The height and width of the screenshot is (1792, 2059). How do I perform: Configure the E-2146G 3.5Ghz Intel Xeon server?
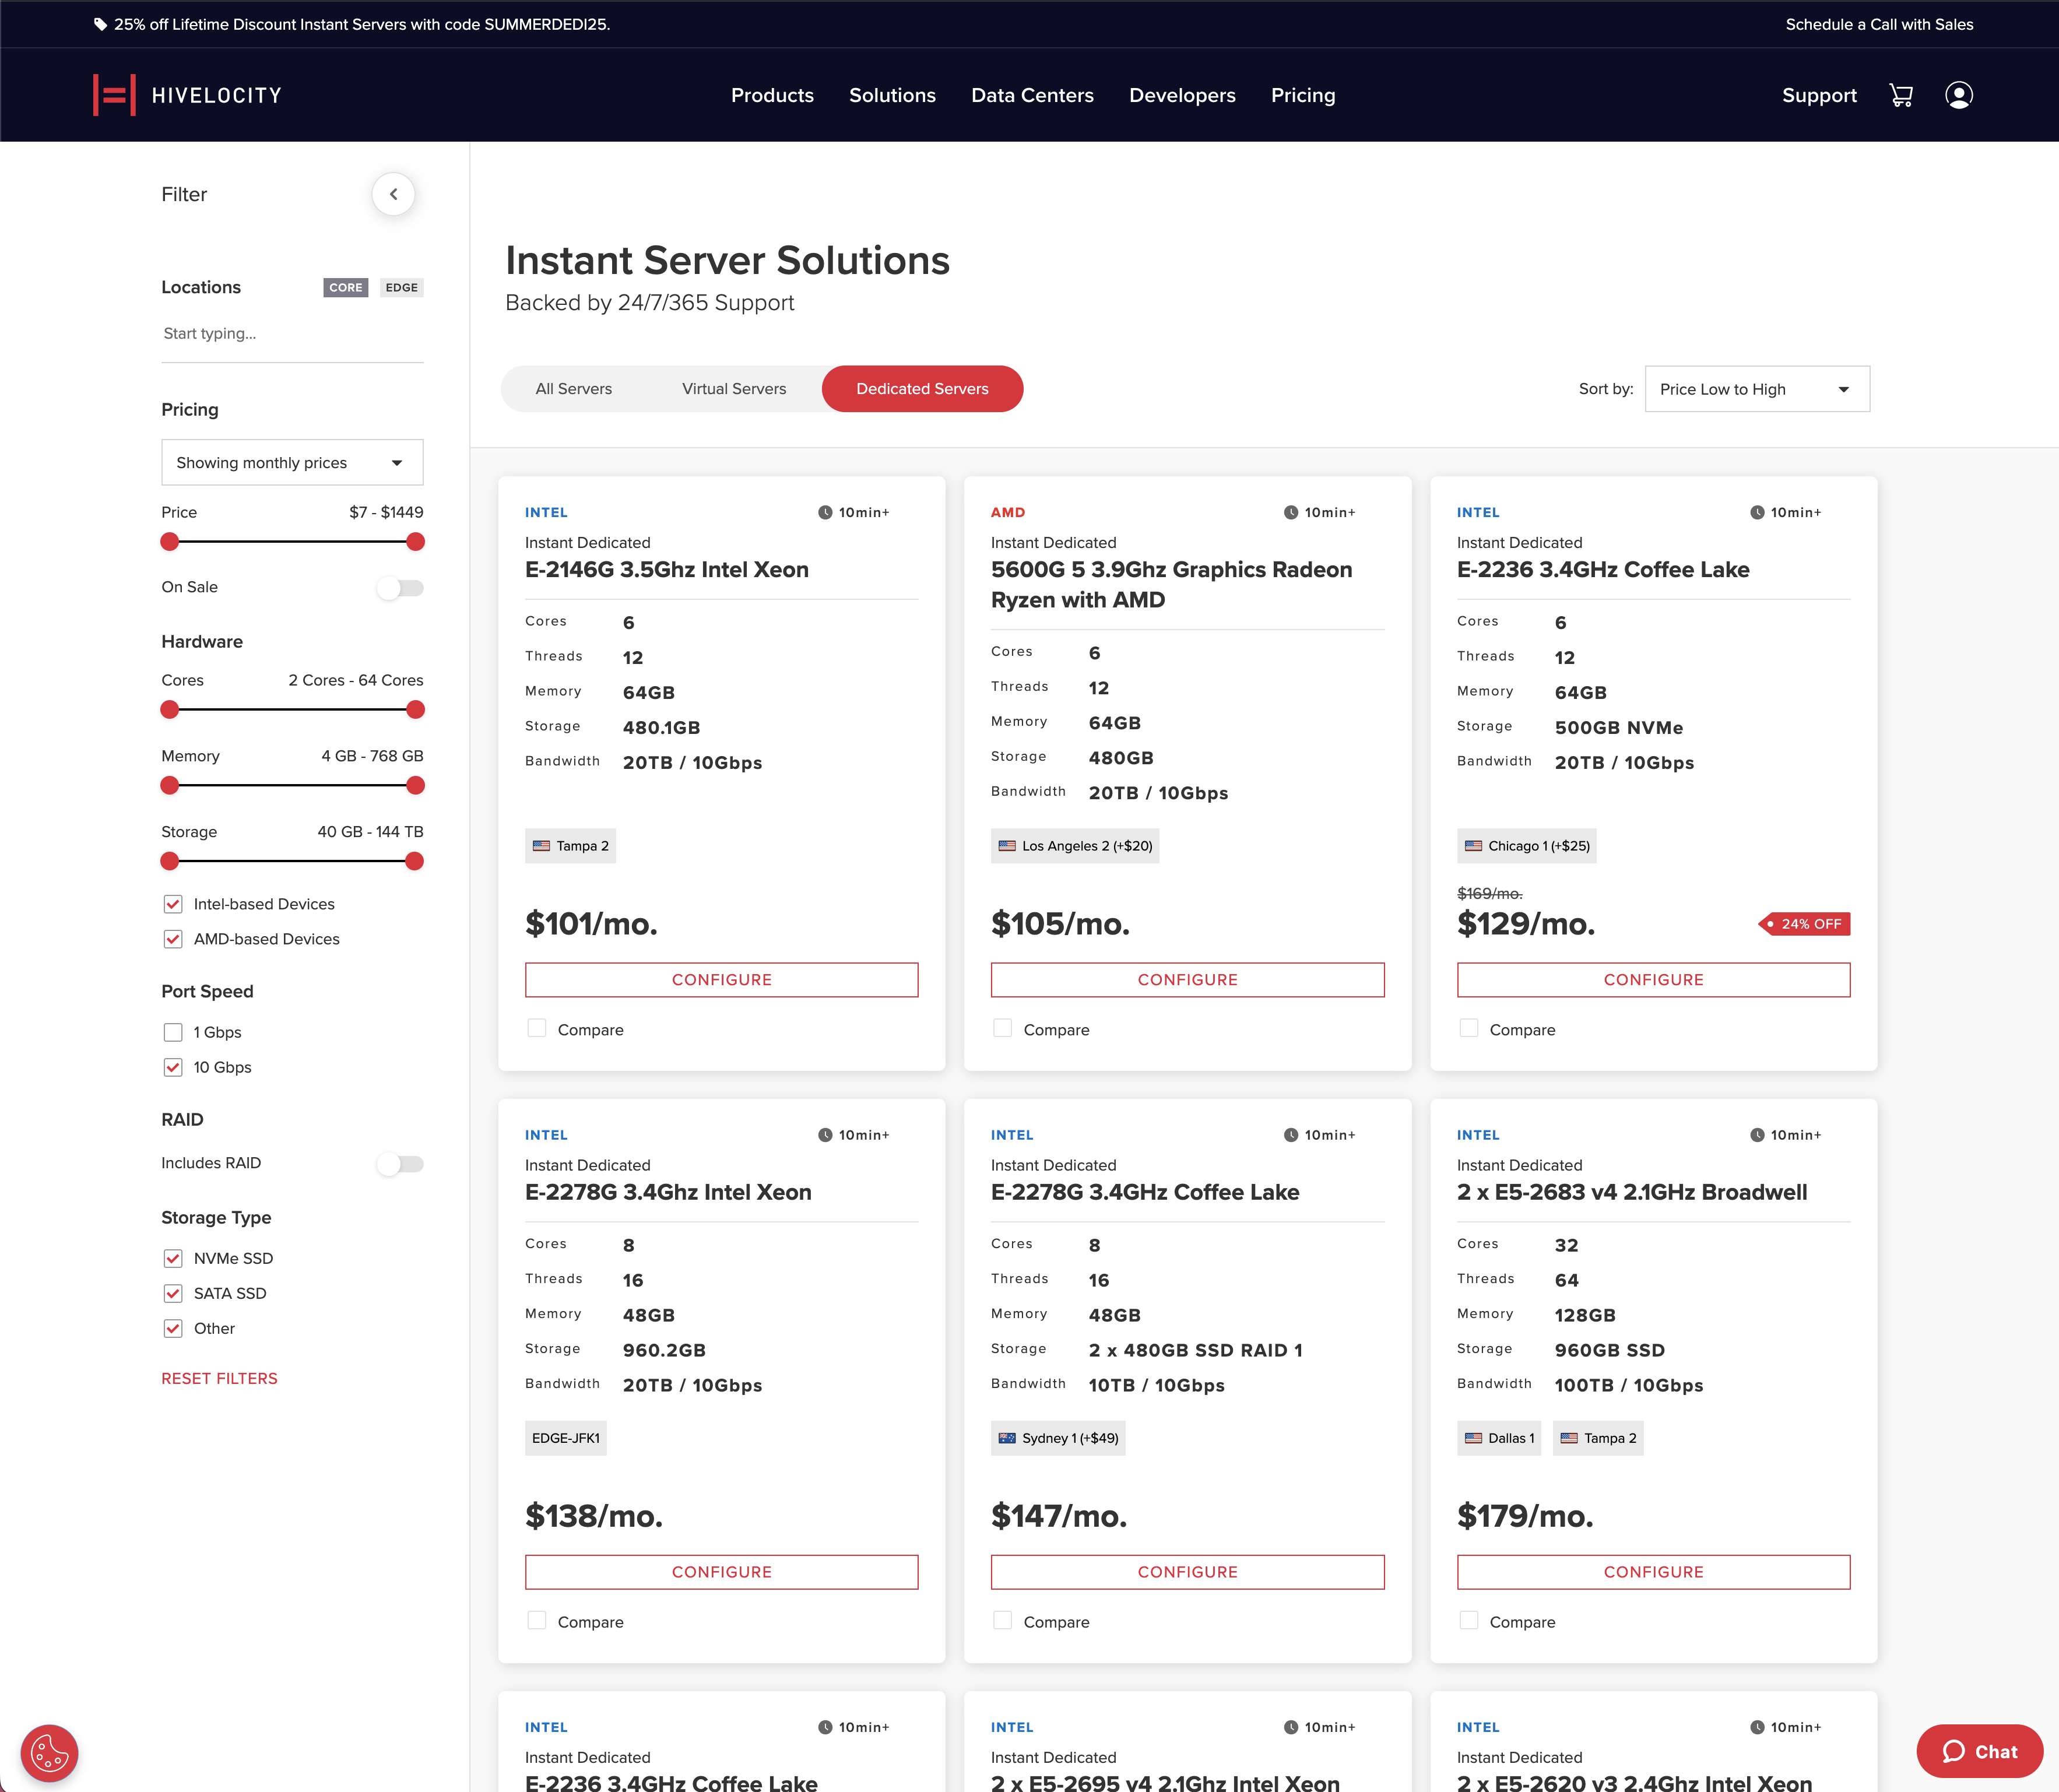(721, 980)
